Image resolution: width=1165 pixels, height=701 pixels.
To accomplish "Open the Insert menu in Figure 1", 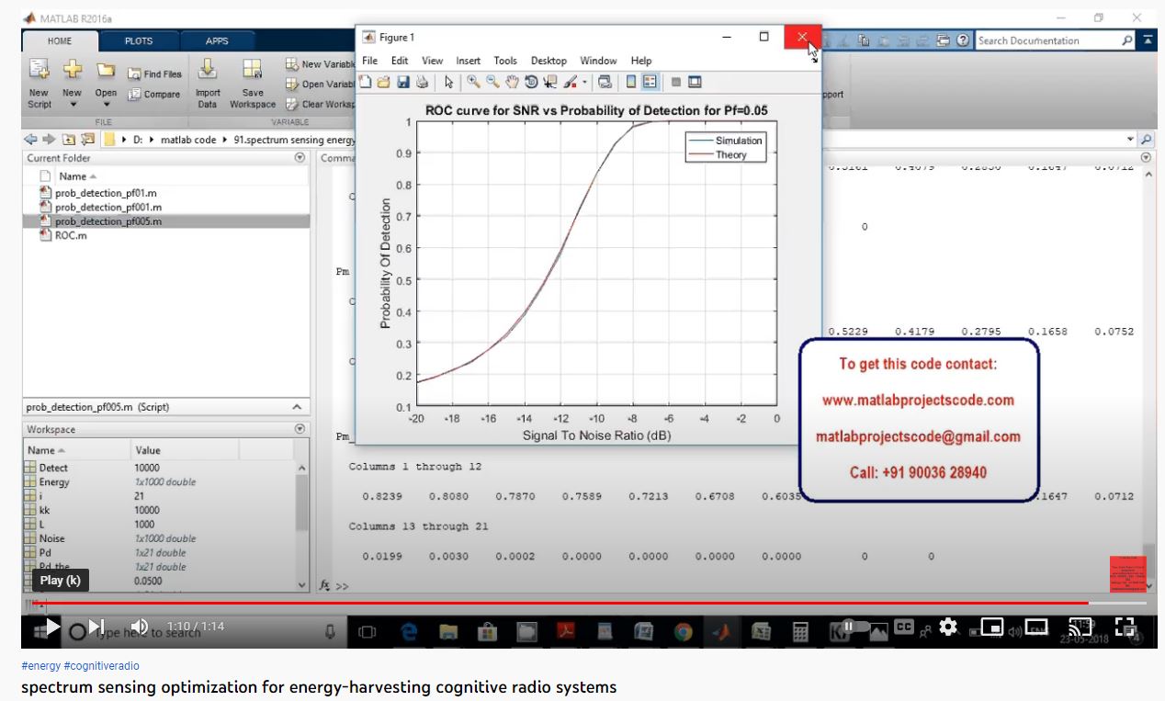I will 468,61.
